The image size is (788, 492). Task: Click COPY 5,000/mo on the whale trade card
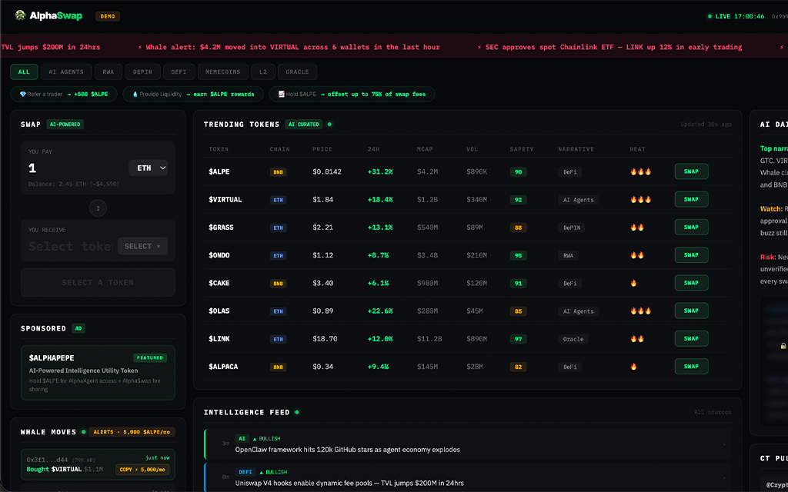(142, 469)
